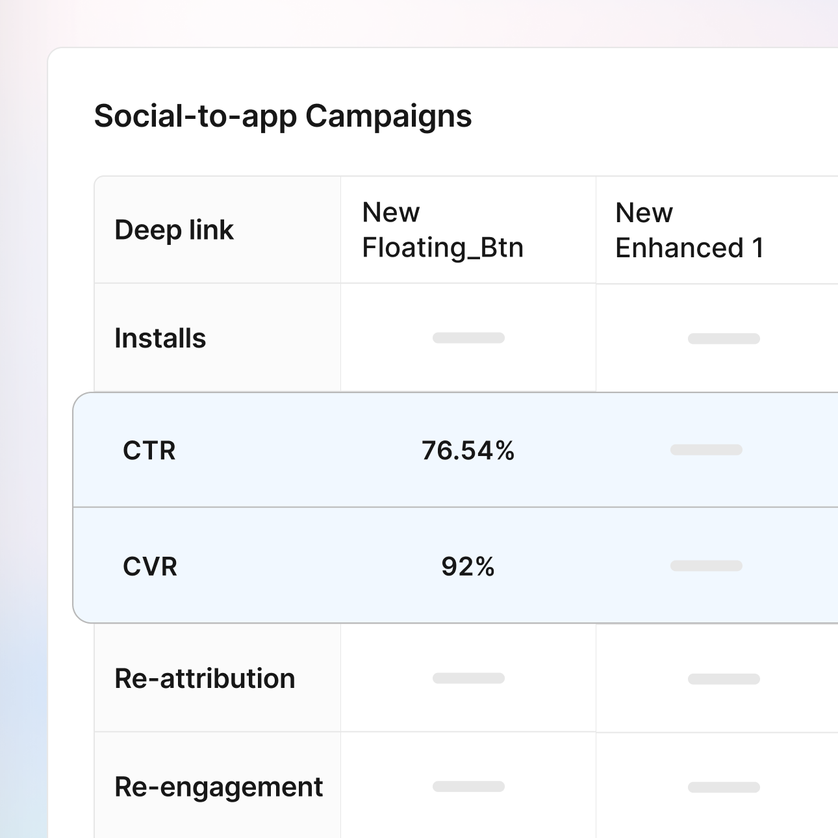Select the highlighted blue metrics section

coord(455,507)
